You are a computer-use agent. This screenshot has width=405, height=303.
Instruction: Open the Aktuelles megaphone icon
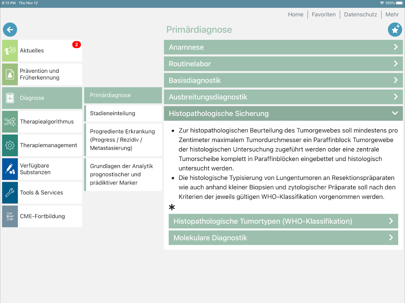click(10, 50)
